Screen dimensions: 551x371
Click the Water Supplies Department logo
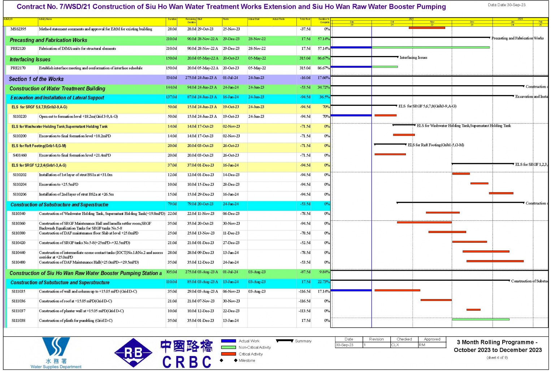point(56,353)
